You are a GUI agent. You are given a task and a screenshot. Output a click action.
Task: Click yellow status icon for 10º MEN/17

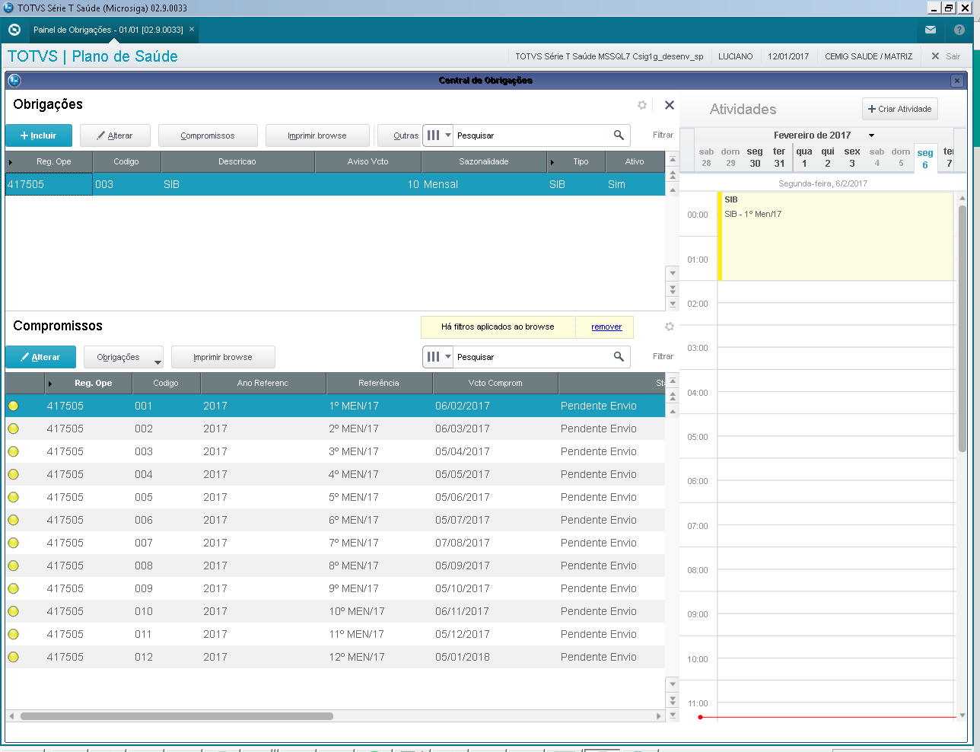(x=13, y=611)
